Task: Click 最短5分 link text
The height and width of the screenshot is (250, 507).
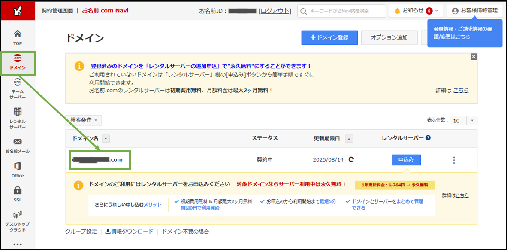Action: point(328,201)
